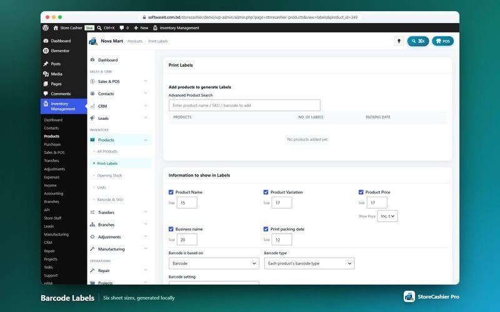The height and width of the screenshot is (312, 500).
Task: Select Barcode & SKU submenu item
Action: (x=110, y=200)
